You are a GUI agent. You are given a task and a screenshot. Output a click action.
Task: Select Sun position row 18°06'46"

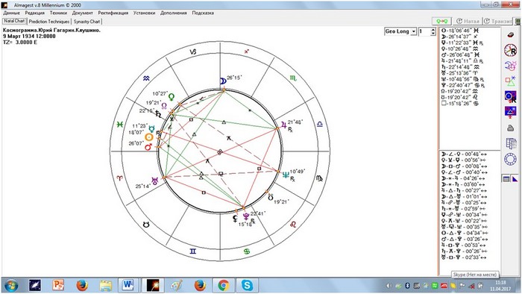[460, 31]
